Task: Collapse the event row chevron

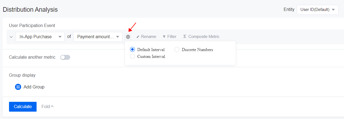Action: point(11,37)
